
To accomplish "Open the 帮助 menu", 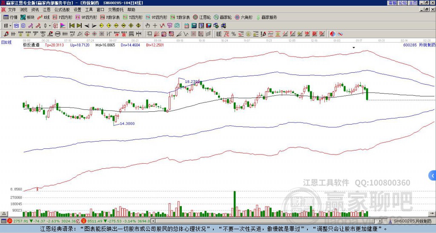I will [131, 10].
